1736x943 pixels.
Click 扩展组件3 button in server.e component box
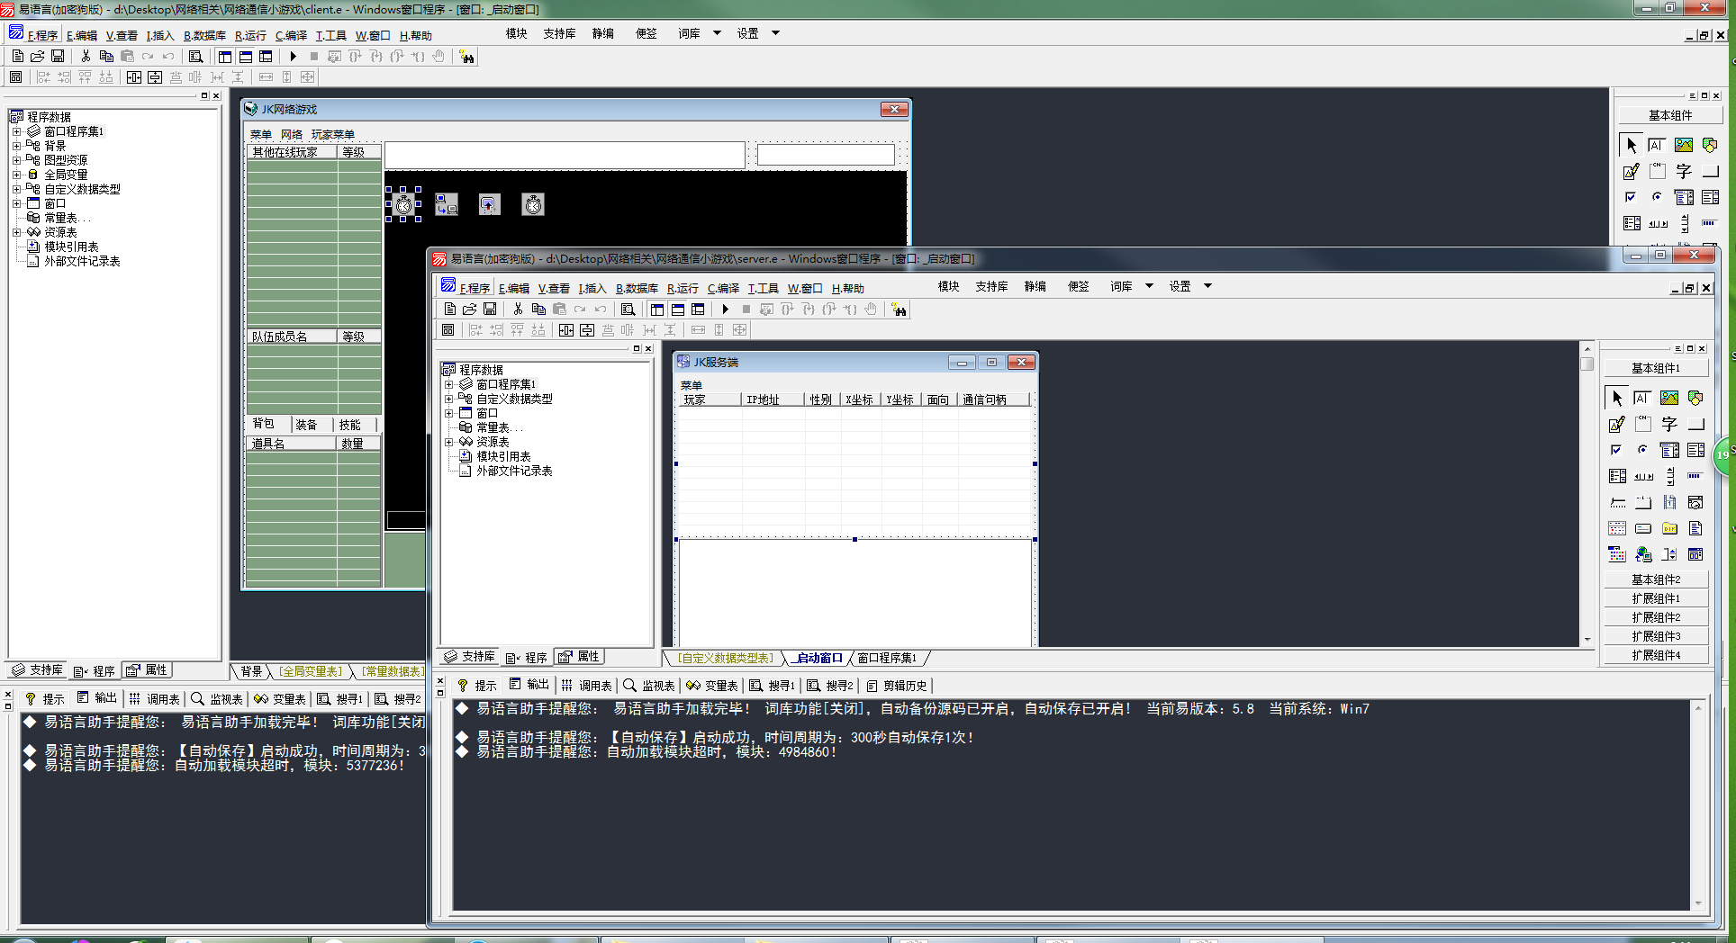pyautogui.click(x=1655, y=636)
